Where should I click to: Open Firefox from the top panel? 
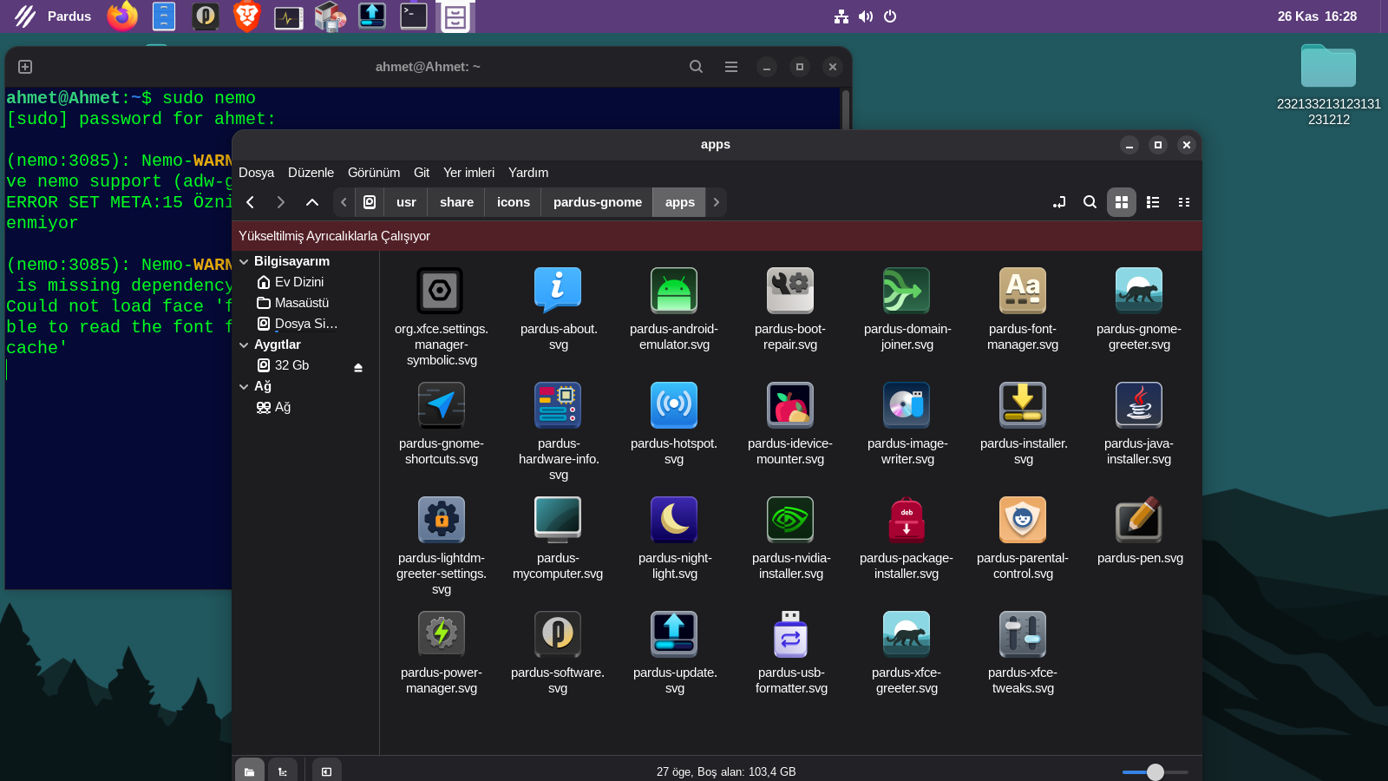tap(122, 16)
